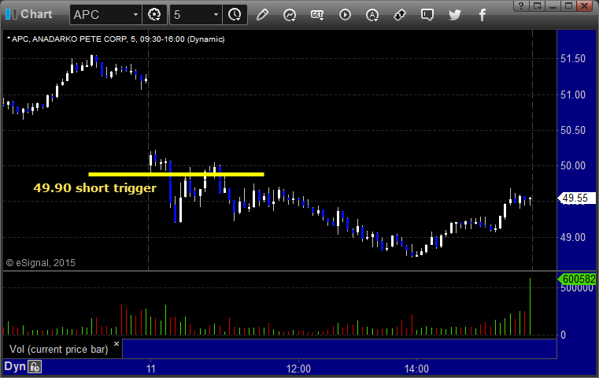The image size is (599, 378).
Task: Click the 51.00 price axis label
Action: tap(573, 94)
